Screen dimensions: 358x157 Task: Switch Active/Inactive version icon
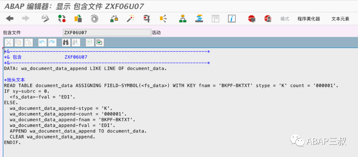point(62,18)
